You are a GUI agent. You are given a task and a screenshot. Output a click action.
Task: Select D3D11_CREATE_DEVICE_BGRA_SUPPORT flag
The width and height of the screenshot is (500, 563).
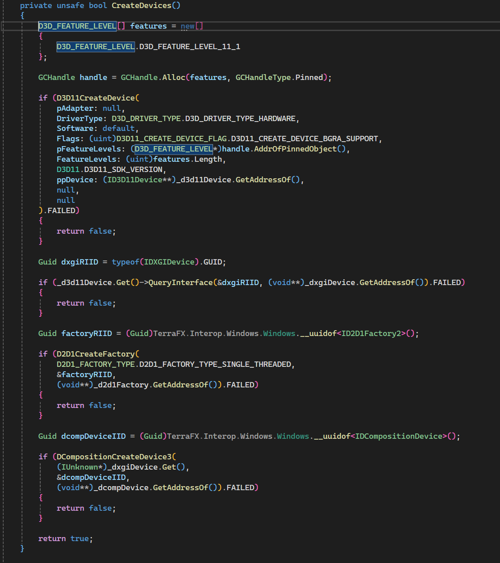304,139
